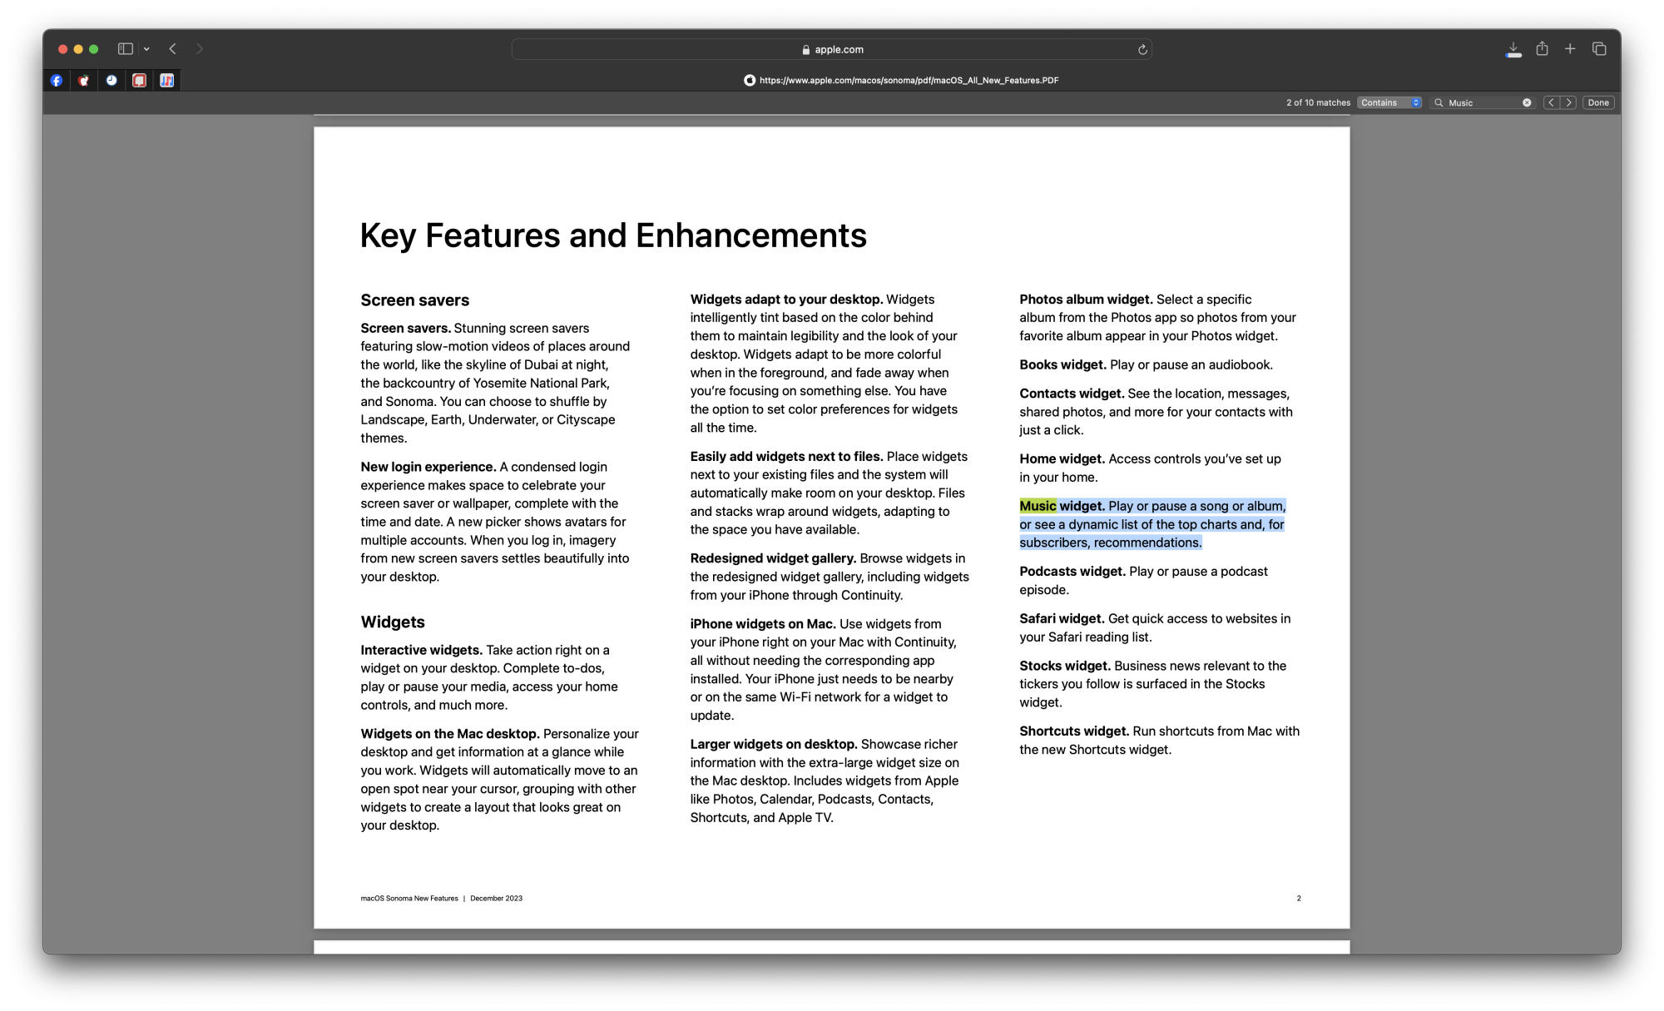
Task: Open the clock icon pinned tab
Action: [x=111, y=81]
